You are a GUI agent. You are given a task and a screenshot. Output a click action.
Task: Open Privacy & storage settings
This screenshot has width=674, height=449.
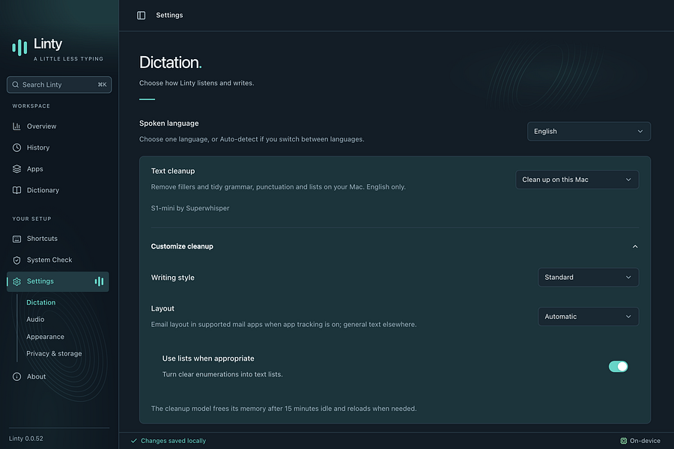pos(54,354)
